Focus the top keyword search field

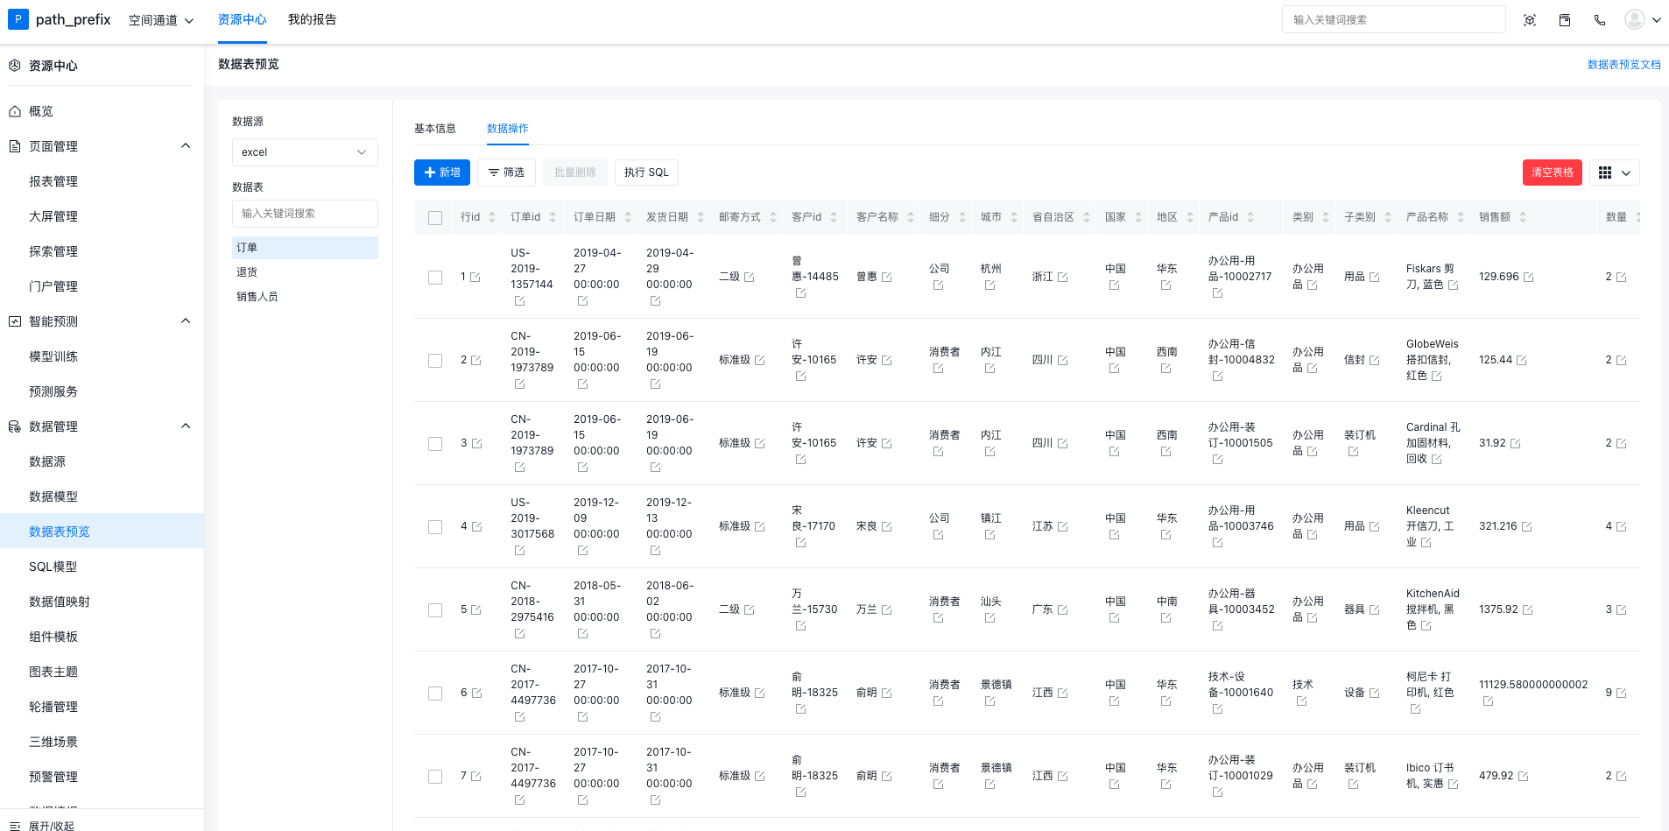(1394, 19)
